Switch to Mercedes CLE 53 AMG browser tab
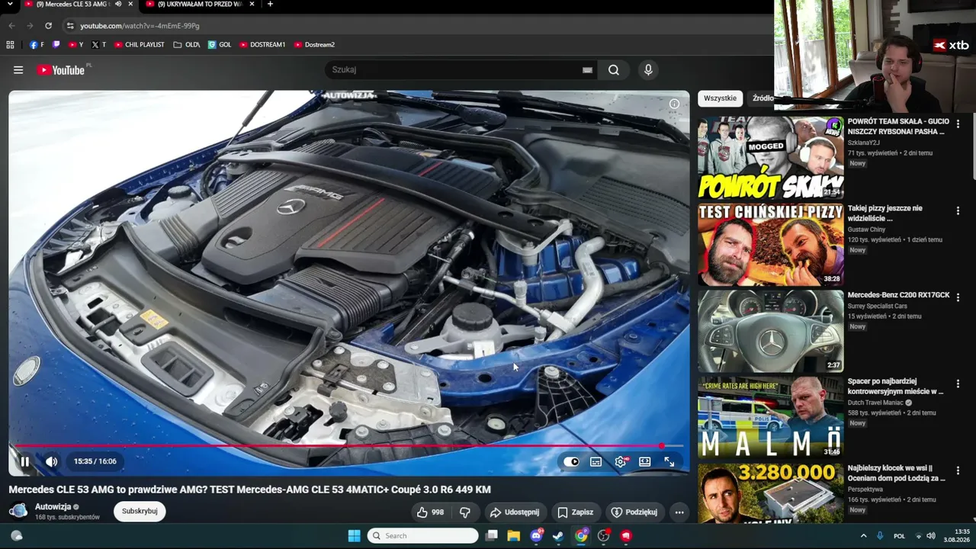976x549 pixels. pos(72,5)
